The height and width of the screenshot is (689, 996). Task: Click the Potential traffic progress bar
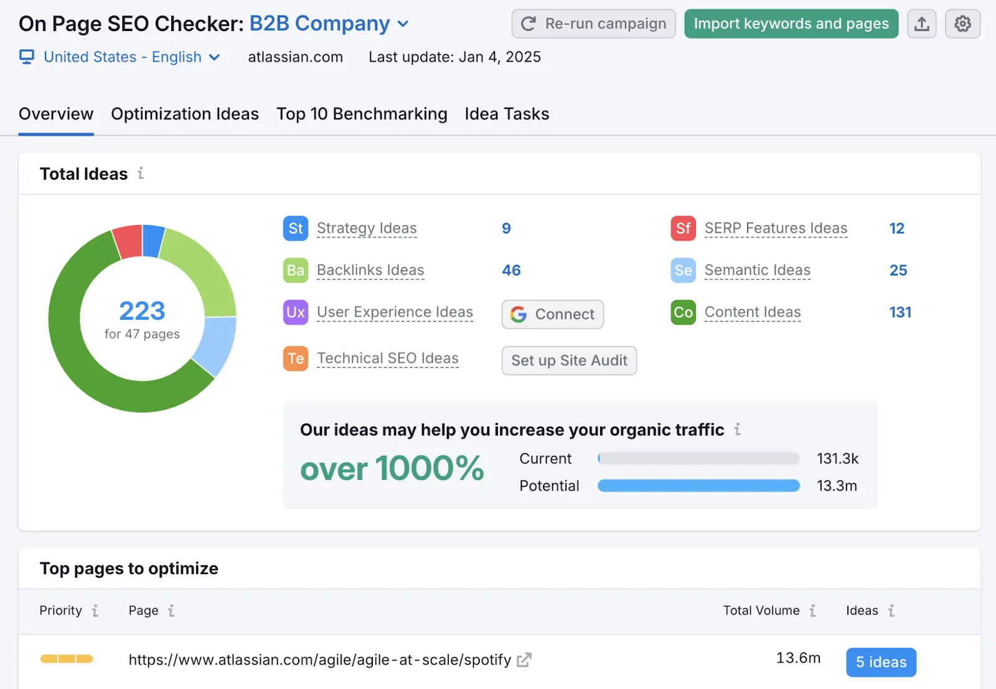coord(698,486)
